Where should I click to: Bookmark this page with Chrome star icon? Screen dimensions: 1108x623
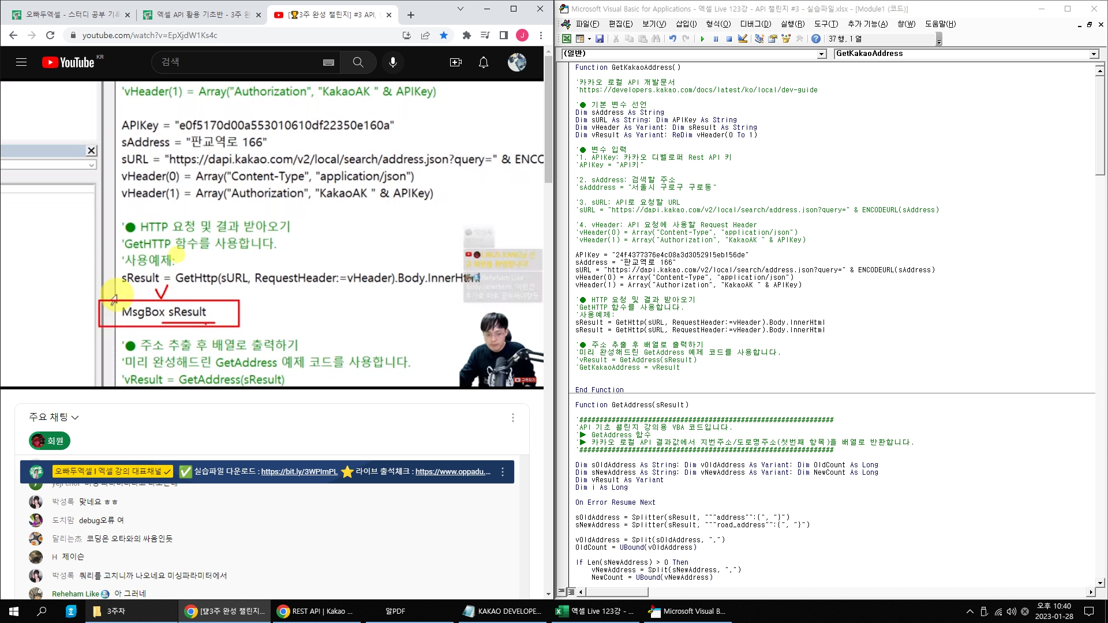(x=444, y=35)
